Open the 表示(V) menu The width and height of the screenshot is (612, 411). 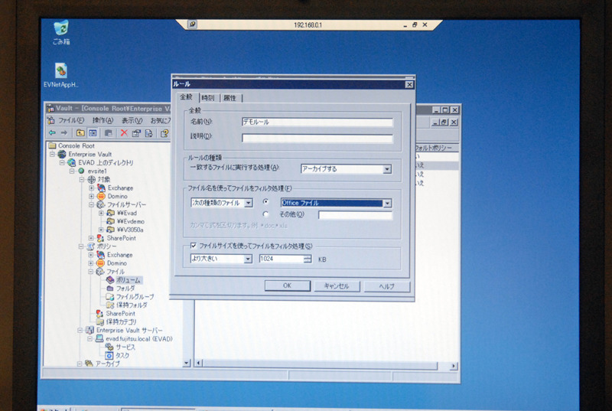point(132,121)
